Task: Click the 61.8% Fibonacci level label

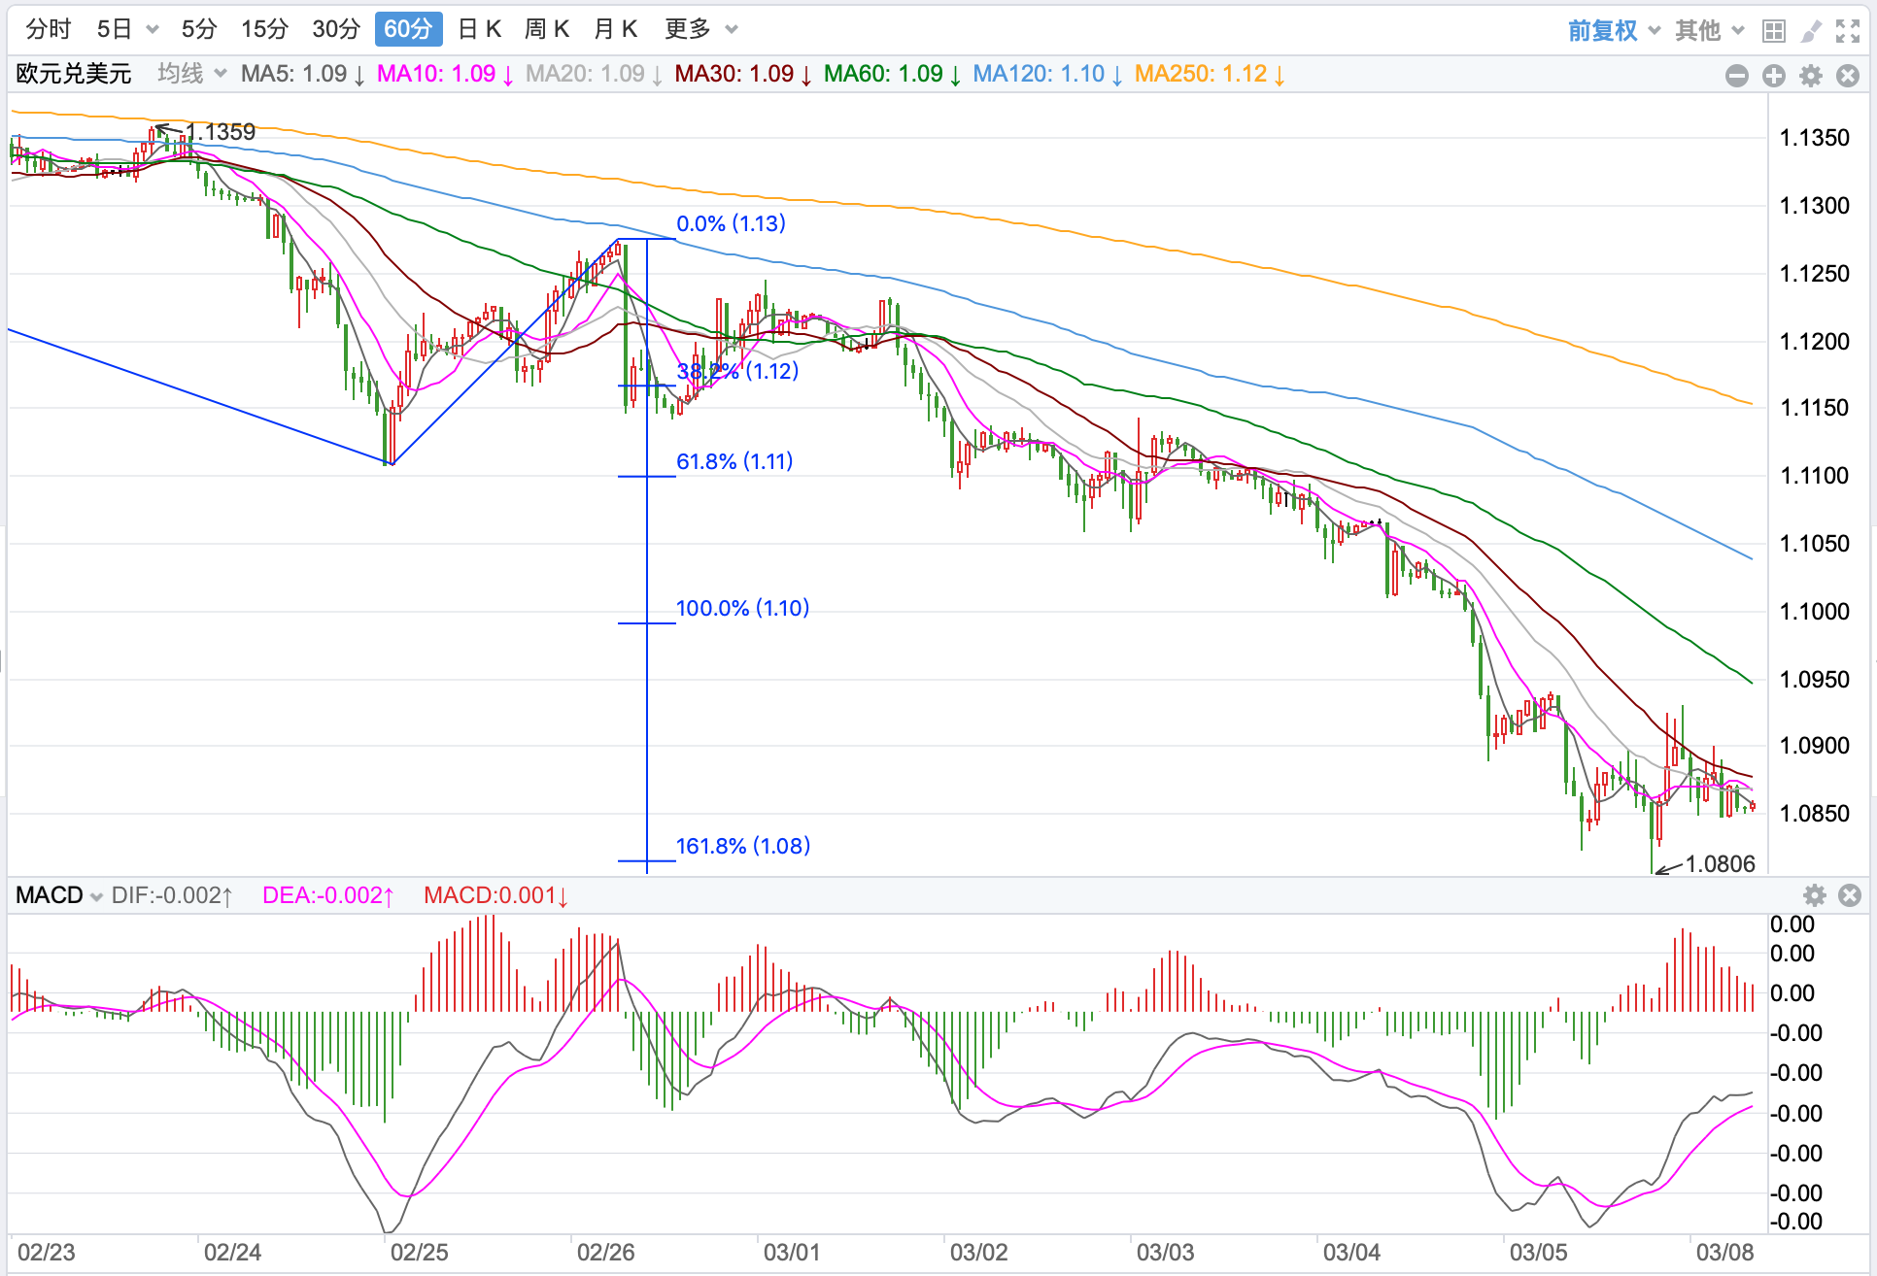Action: click(x=734, y=461)
